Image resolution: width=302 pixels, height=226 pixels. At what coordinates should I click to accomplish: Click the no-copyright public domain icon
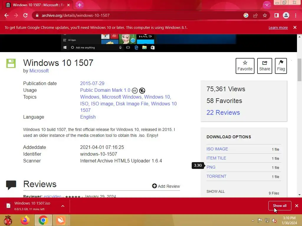click(142, 91)
